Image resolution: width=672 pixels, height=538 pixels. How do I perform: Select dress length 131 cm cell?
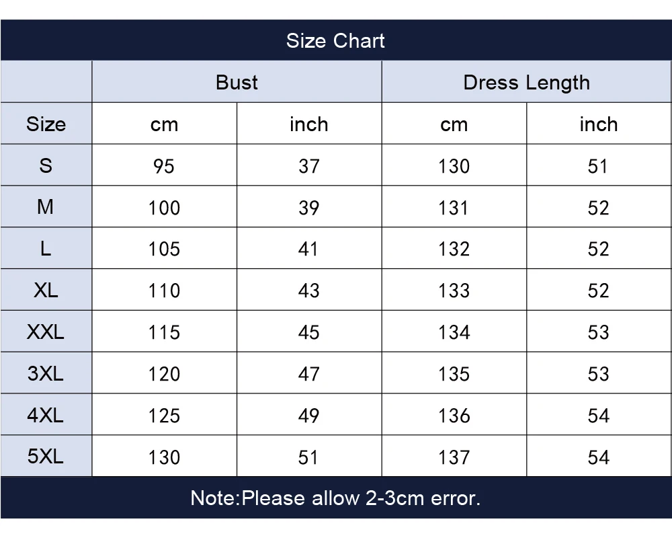[454, 208]
